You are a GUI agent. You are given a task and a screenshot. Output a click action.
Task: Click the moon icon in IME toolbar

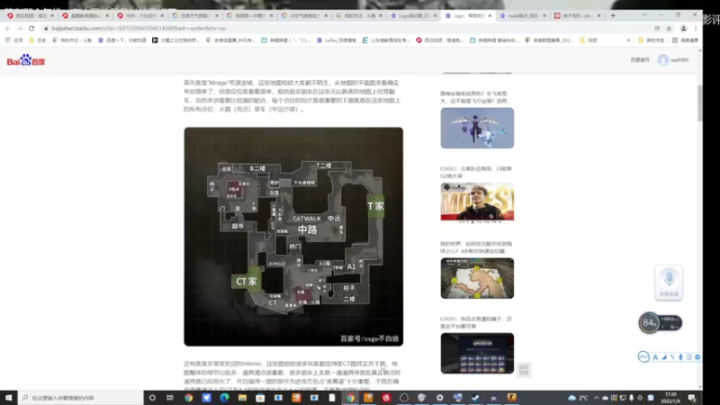664,356
